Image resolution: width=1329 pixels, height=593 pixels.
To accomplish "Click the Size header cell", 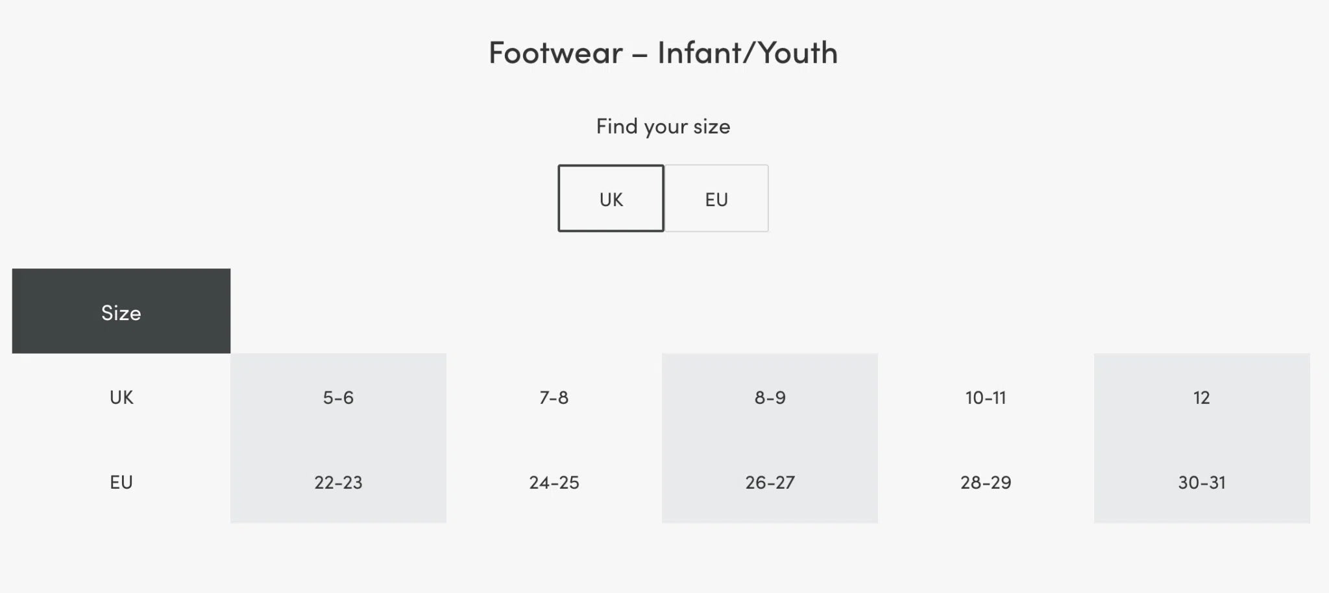I will pyautogui.click(x=121, y=312).
